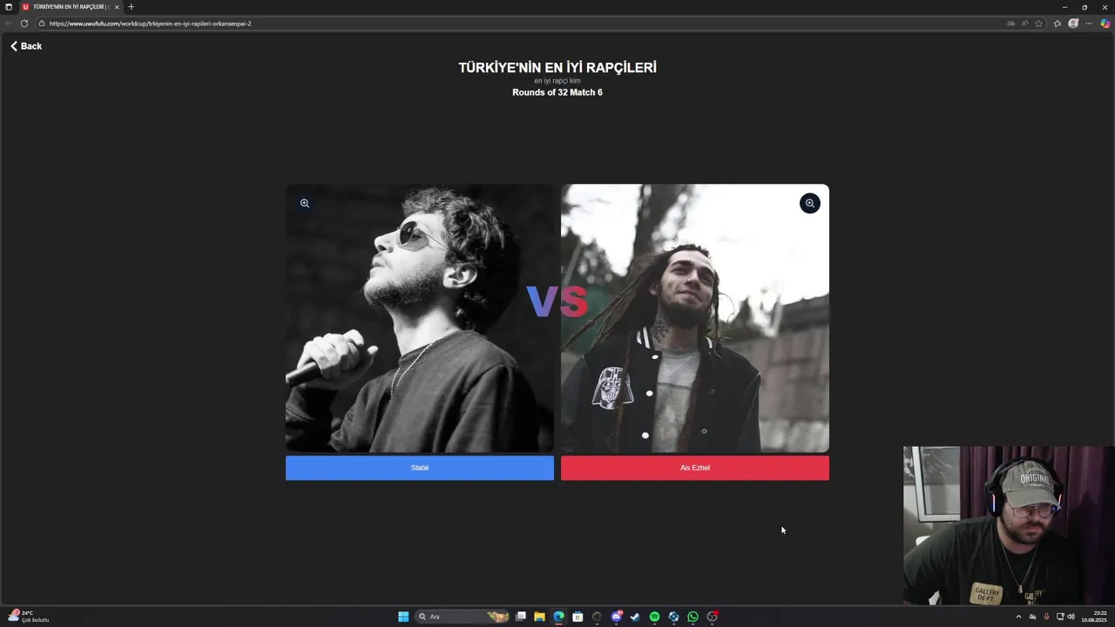
Task: Open Microsoft Store from the taskbar
Action: click(x=578, y=617)
